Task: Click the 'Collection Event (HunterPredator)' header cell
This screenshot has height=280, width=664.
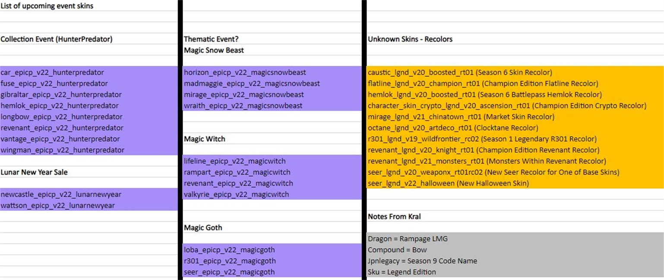Action: click(57, 39)
